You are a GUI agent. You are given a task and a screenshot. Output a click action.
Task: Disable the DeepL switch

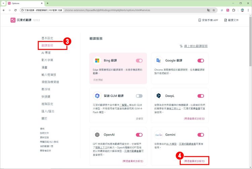click(201, 96)
